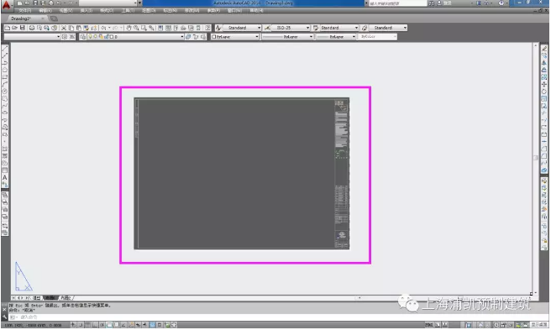This screenshot has width=551, height=330.
Task: Open the 视图(V) View menu
Action: pyautogui.click(x=66, y=11)
